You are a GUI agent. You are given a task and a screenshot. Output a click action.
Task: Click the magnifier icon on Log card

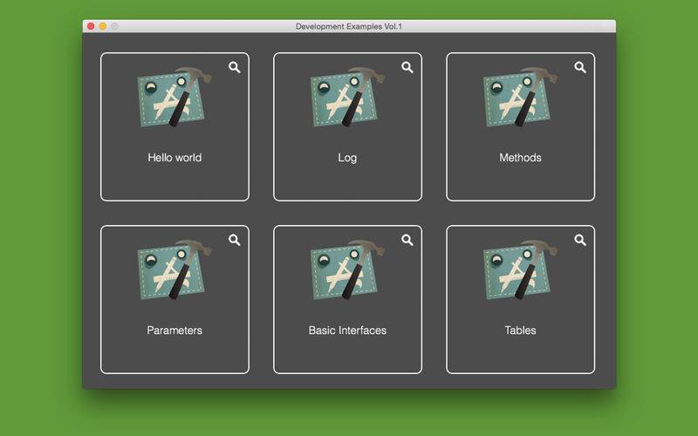[407, 67]
